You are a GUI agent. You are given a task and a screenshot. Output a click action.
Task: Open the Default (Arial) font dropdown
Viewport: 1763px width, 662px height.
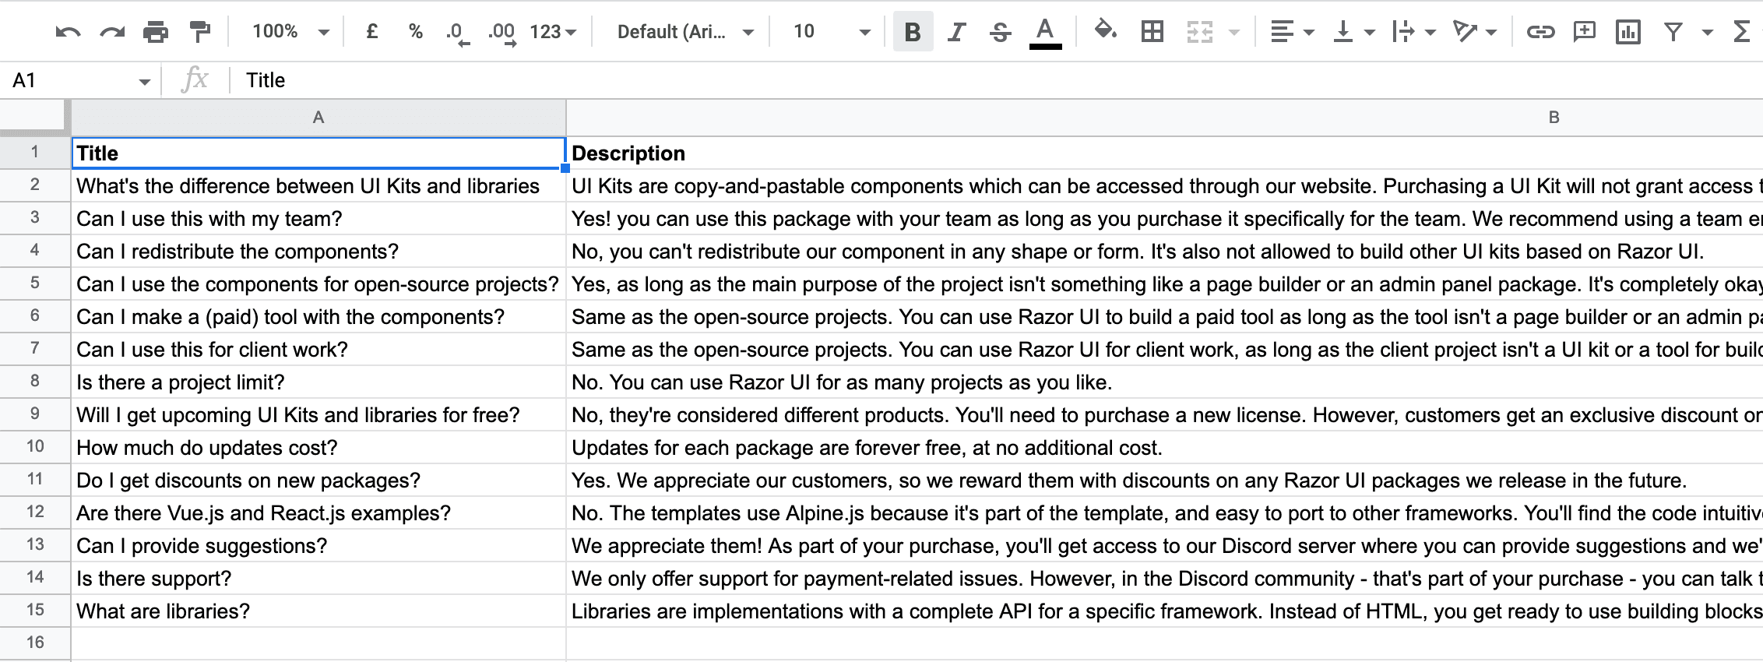(x=684, y=32)
